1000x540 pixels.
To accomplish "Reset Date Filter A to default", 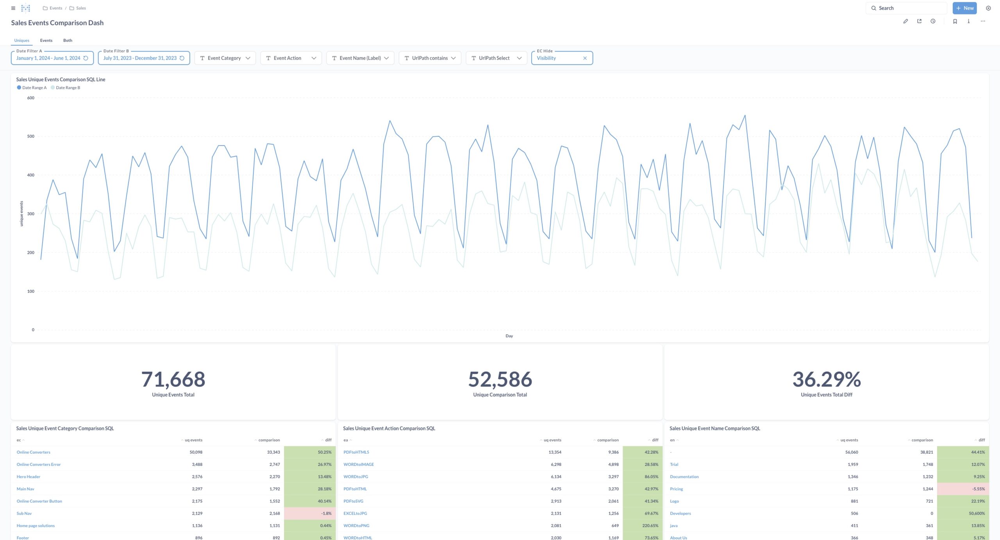I will 86,58.
